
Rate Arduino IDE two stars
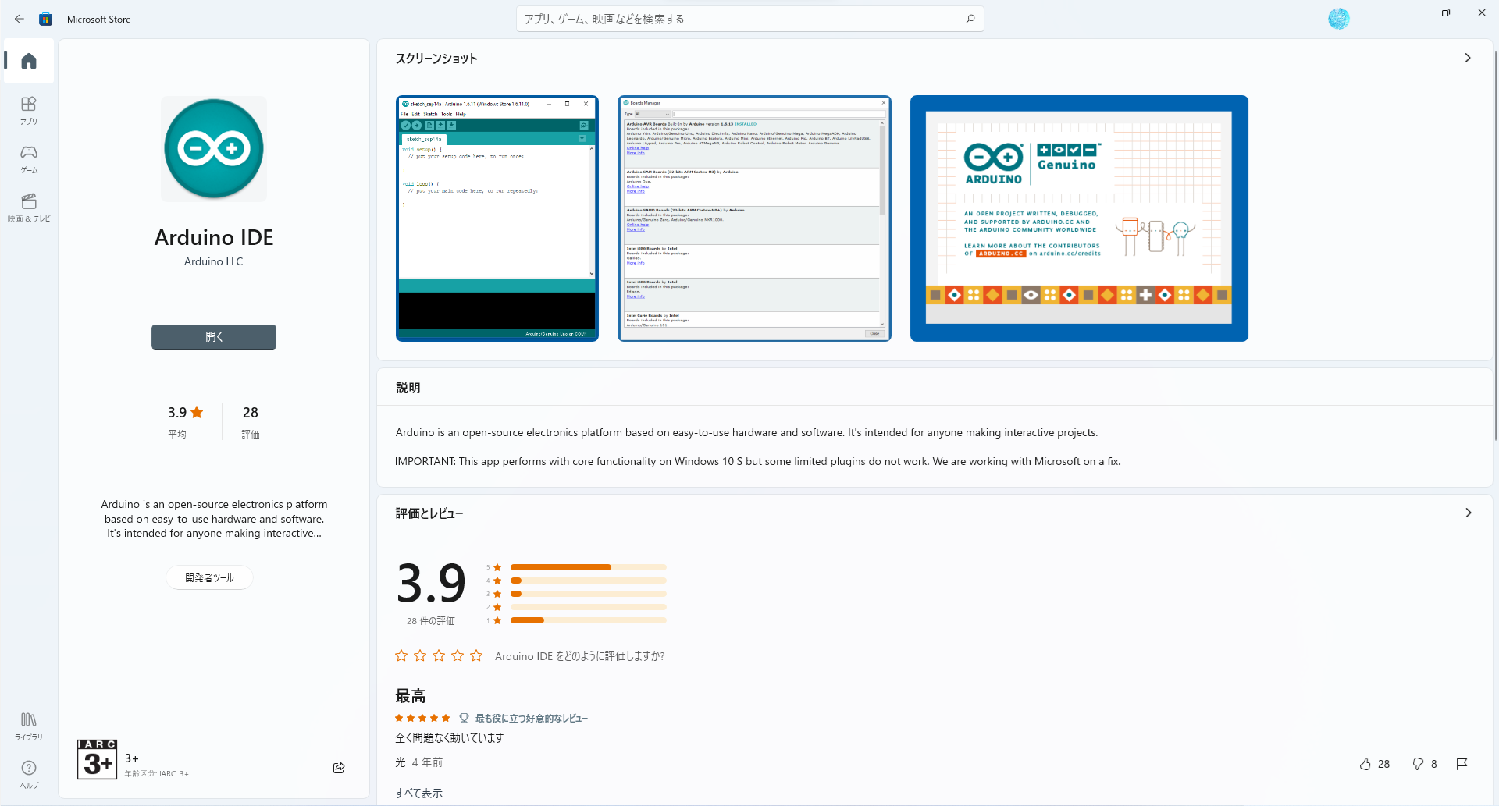click(x=420, y=655)
